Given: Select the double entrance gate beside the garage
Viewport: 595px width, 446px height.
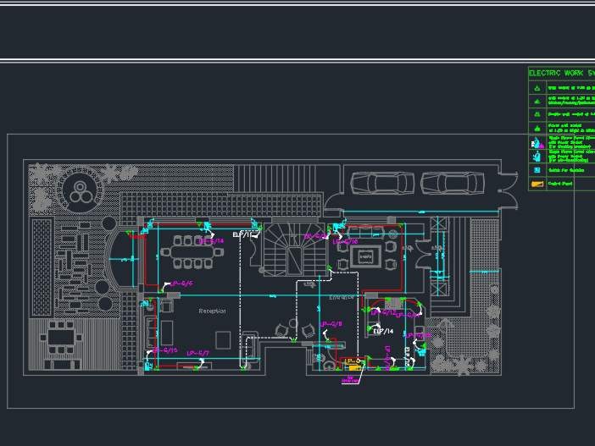Looking at the screenshot, I should (508, 190).
